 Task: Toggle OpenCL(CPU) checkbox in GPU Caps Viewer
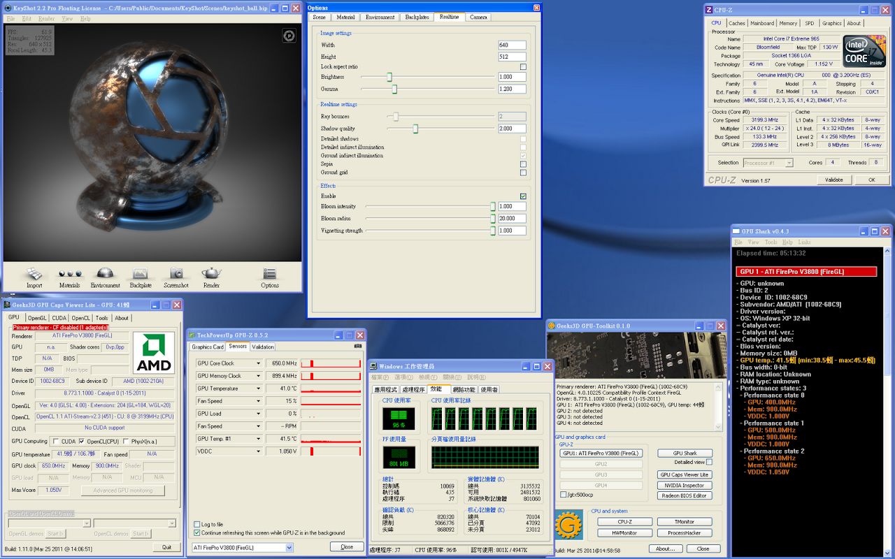[x=83, y=441]
